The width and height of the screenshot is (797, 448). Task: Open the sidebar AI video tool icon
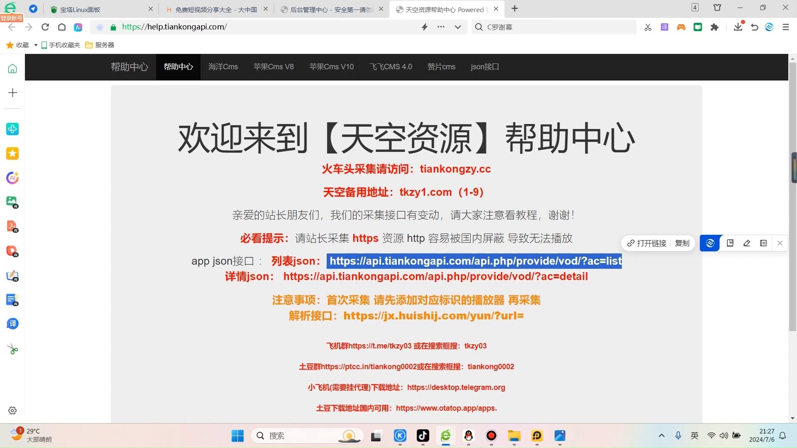point(12,251)
